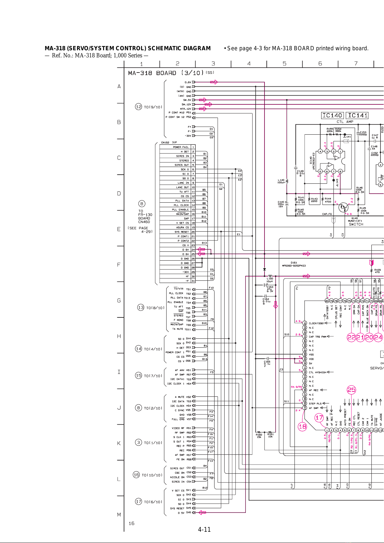
Task: Click the "STEP PLS" pin label
Action: pyautogui.click(x=315, y=403)
